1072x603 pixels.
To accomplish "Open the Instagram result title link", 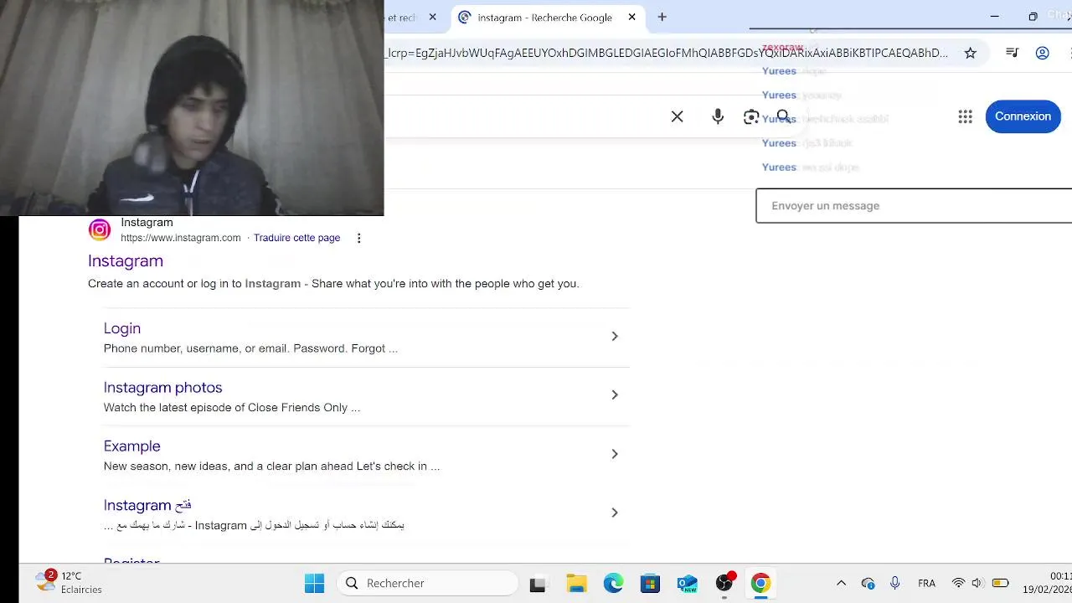I will pos(126,260).
